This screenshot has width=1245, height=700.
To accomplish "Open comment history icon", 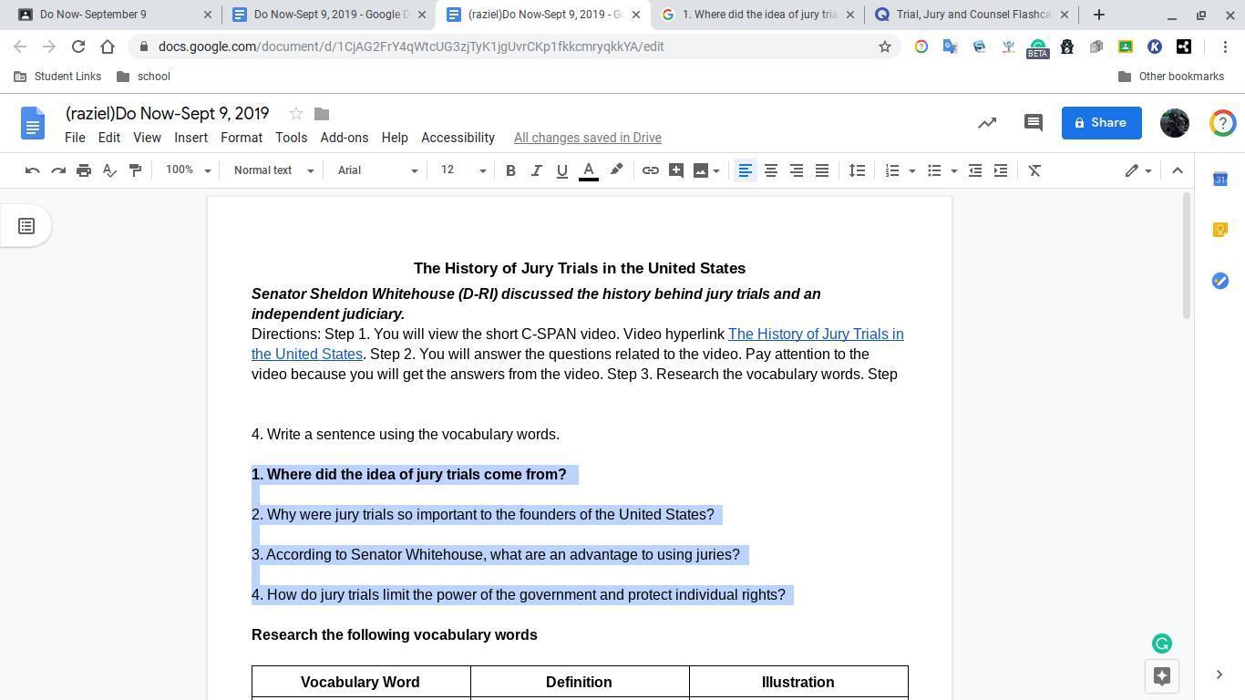I will (1033, 123).
